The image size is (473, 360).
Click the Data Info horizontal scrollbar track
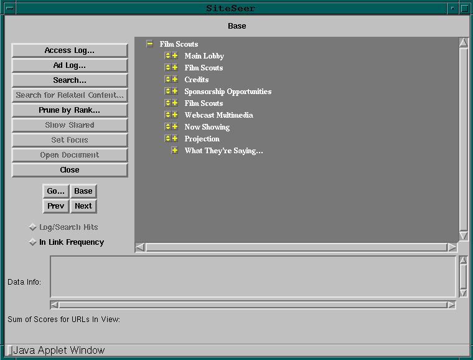pyautogui.click(x=253, y=305)
